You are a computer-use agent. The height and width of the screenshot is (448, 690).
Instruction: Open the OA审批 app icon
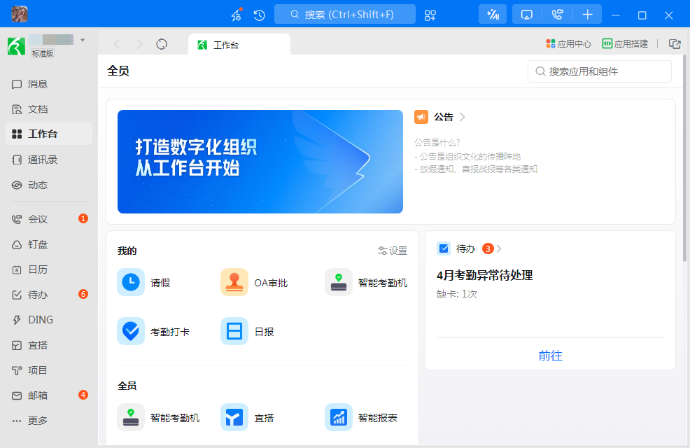[x=234, y=282]
